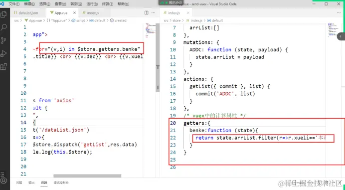Click the left editor horizontal scrollbar

(x=87, y=176)
